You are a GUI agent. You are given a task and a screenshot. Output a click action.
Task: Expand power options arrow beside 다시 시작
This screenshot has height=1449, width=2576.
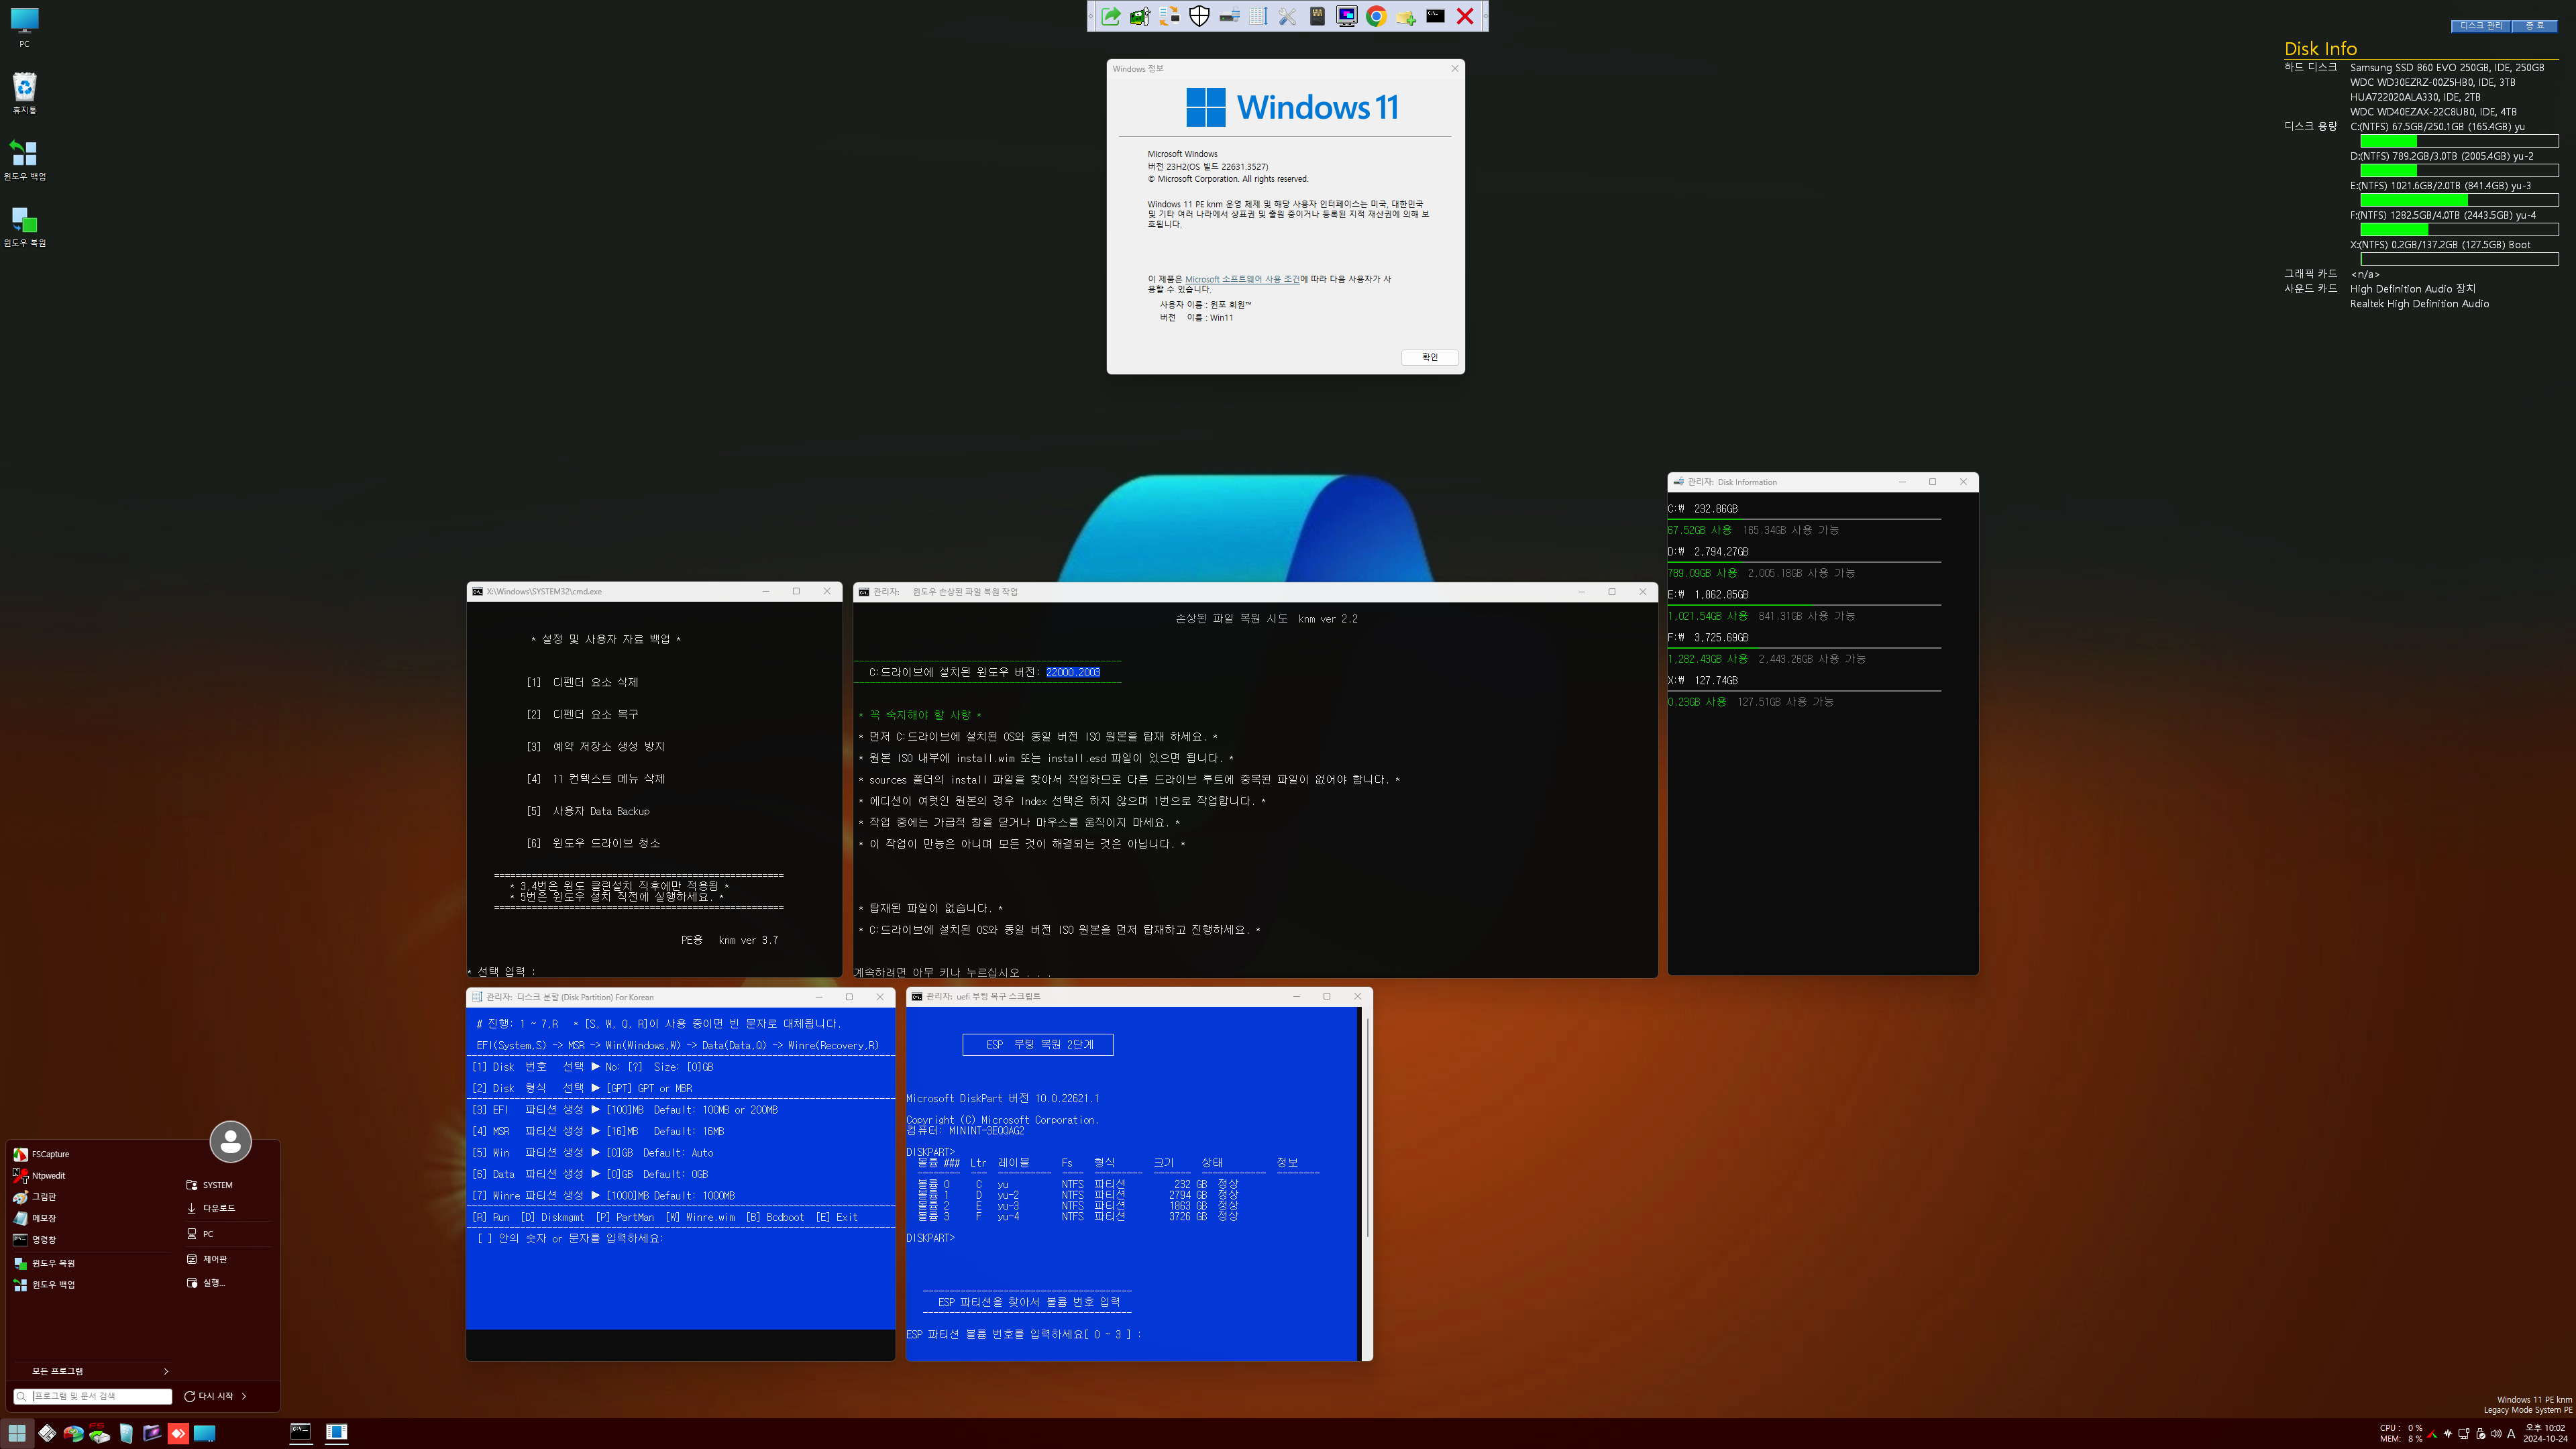[244, 1396]
